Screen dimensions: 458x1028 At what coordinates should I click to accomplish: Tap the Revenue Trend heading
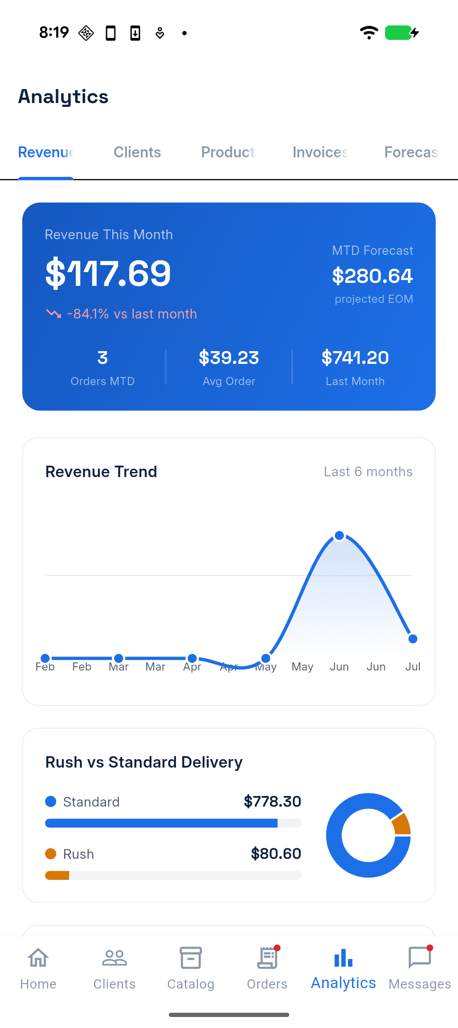101,472
